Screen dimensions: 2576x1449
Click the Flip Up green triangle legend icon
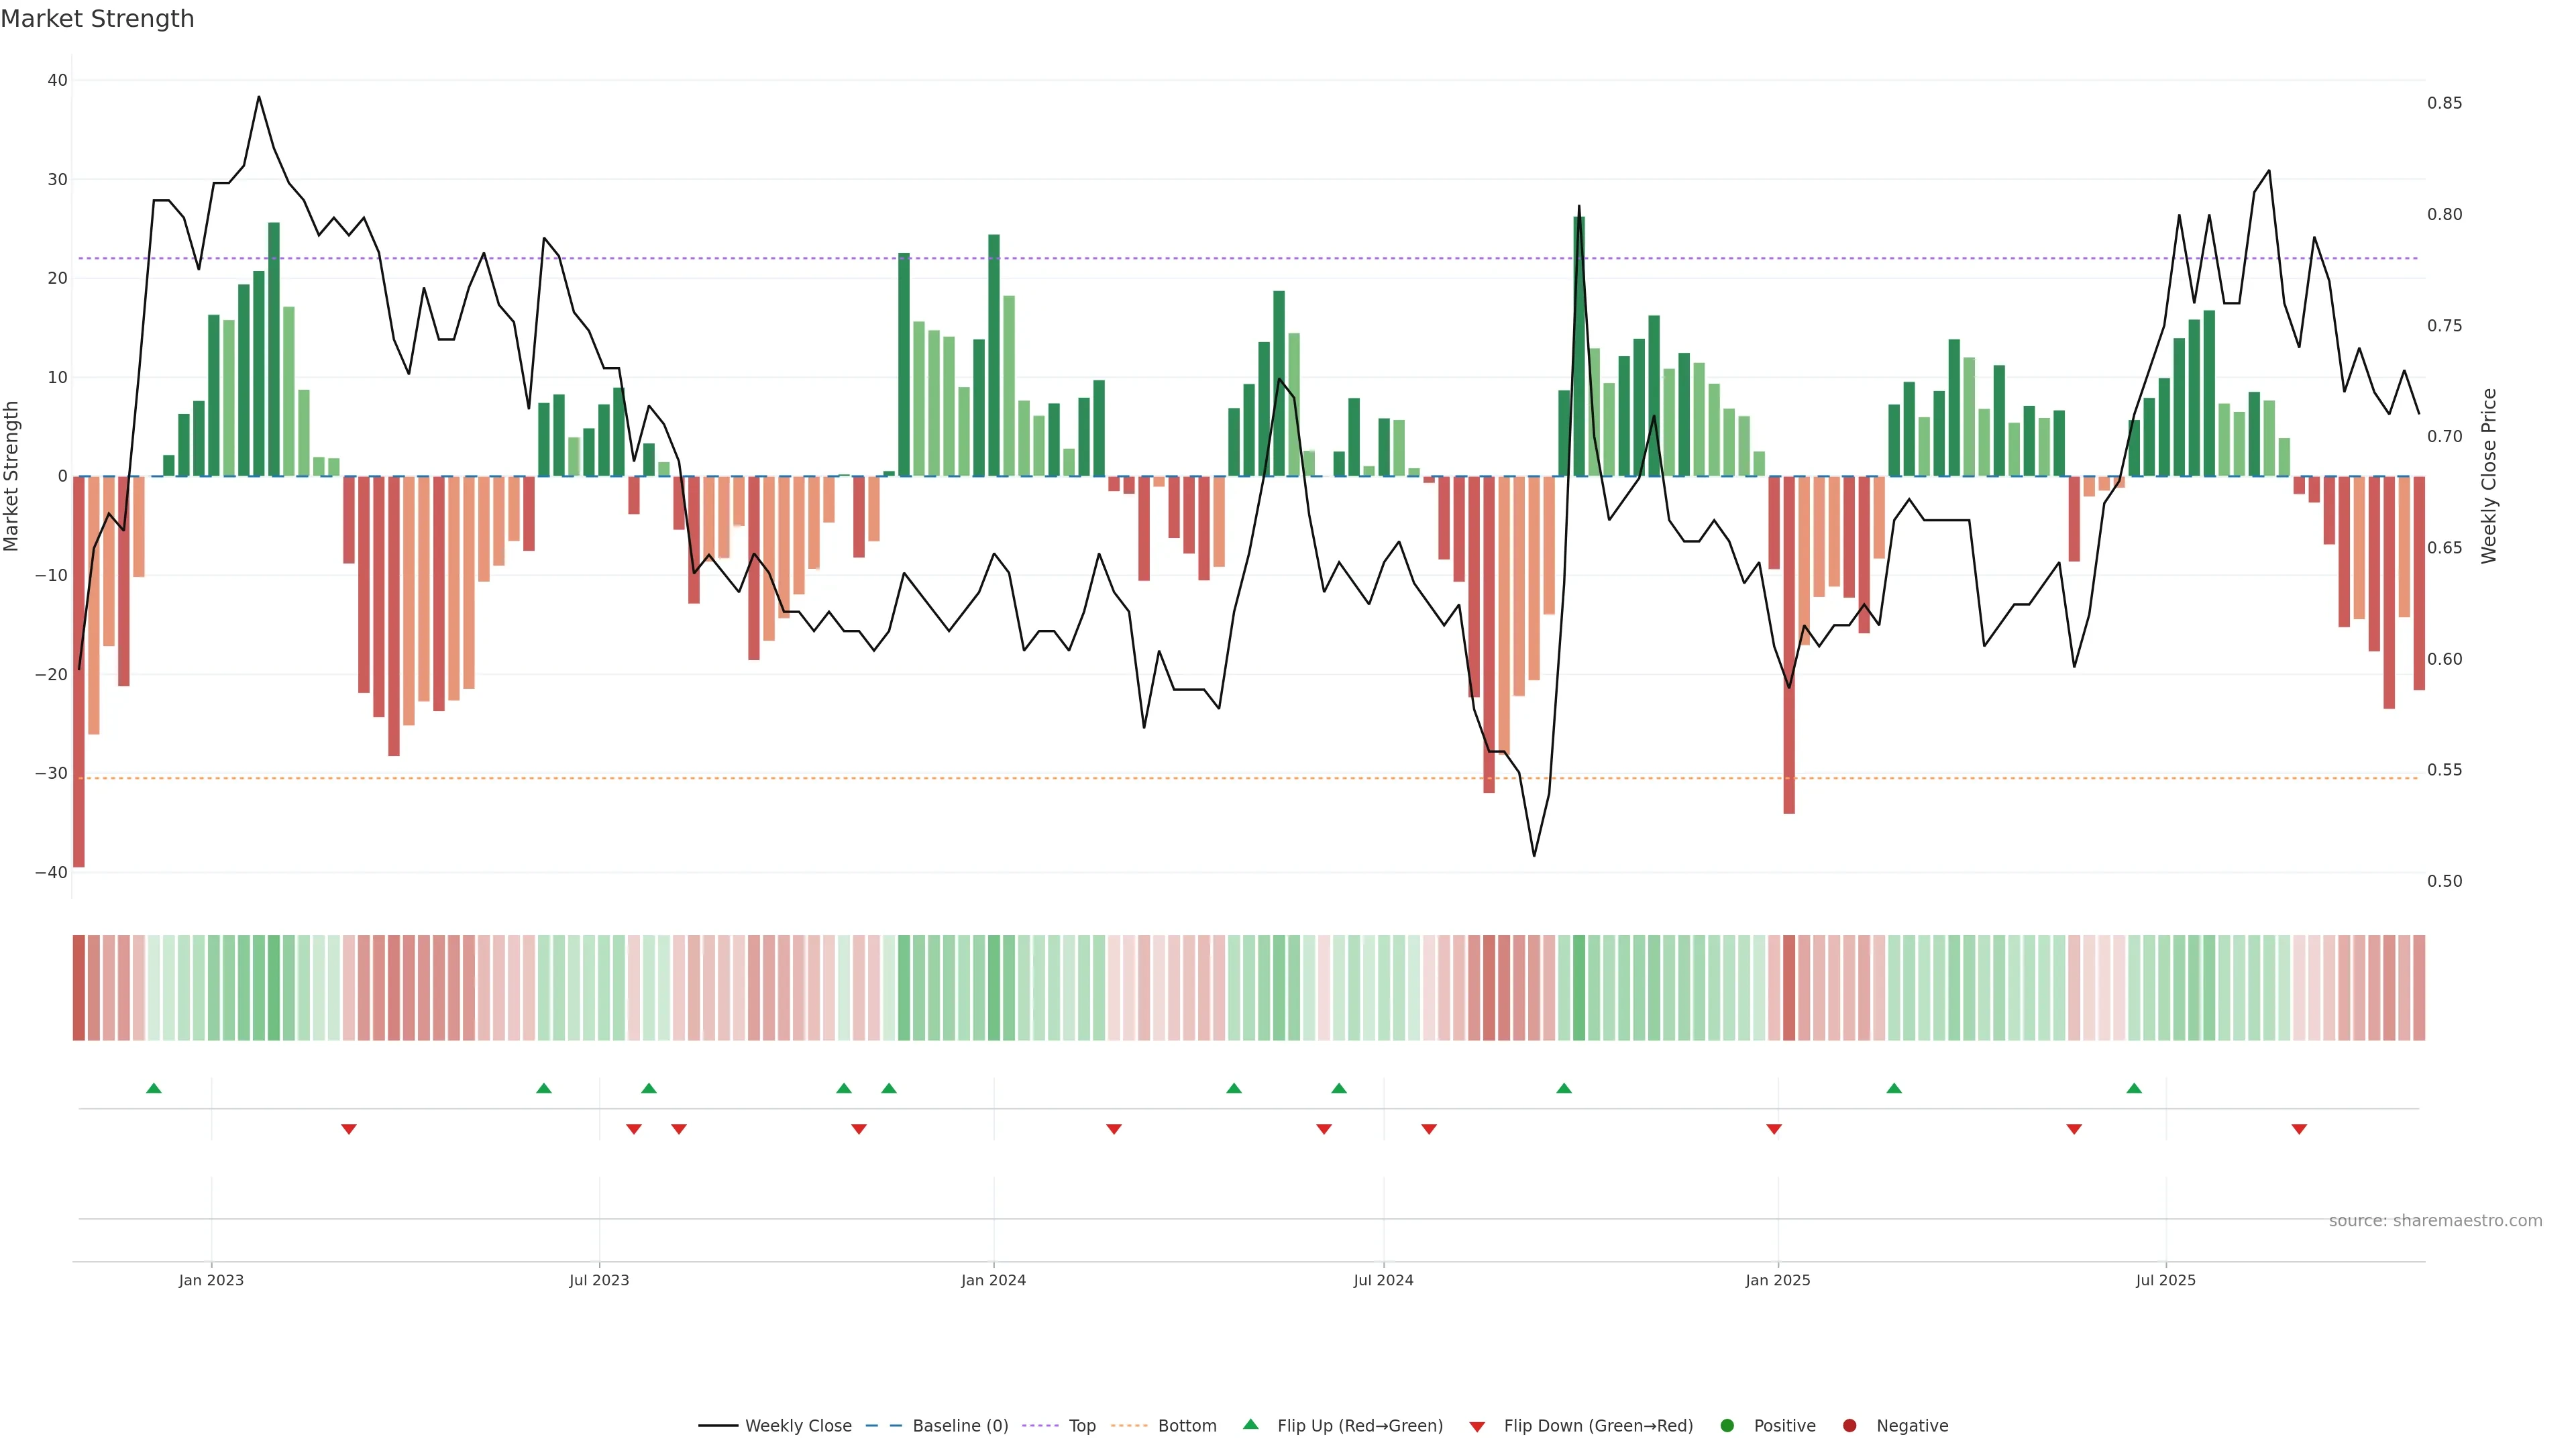click(x=1250, y=1424)
